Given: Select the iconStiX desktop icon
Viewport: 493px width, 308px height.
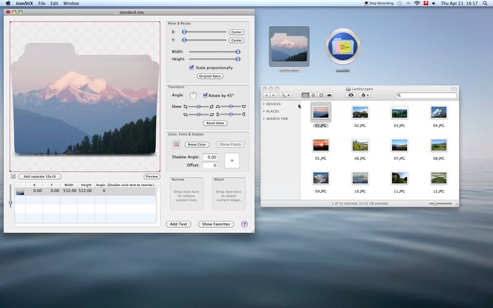Looking at the screenshot, I should pos(343,47).
